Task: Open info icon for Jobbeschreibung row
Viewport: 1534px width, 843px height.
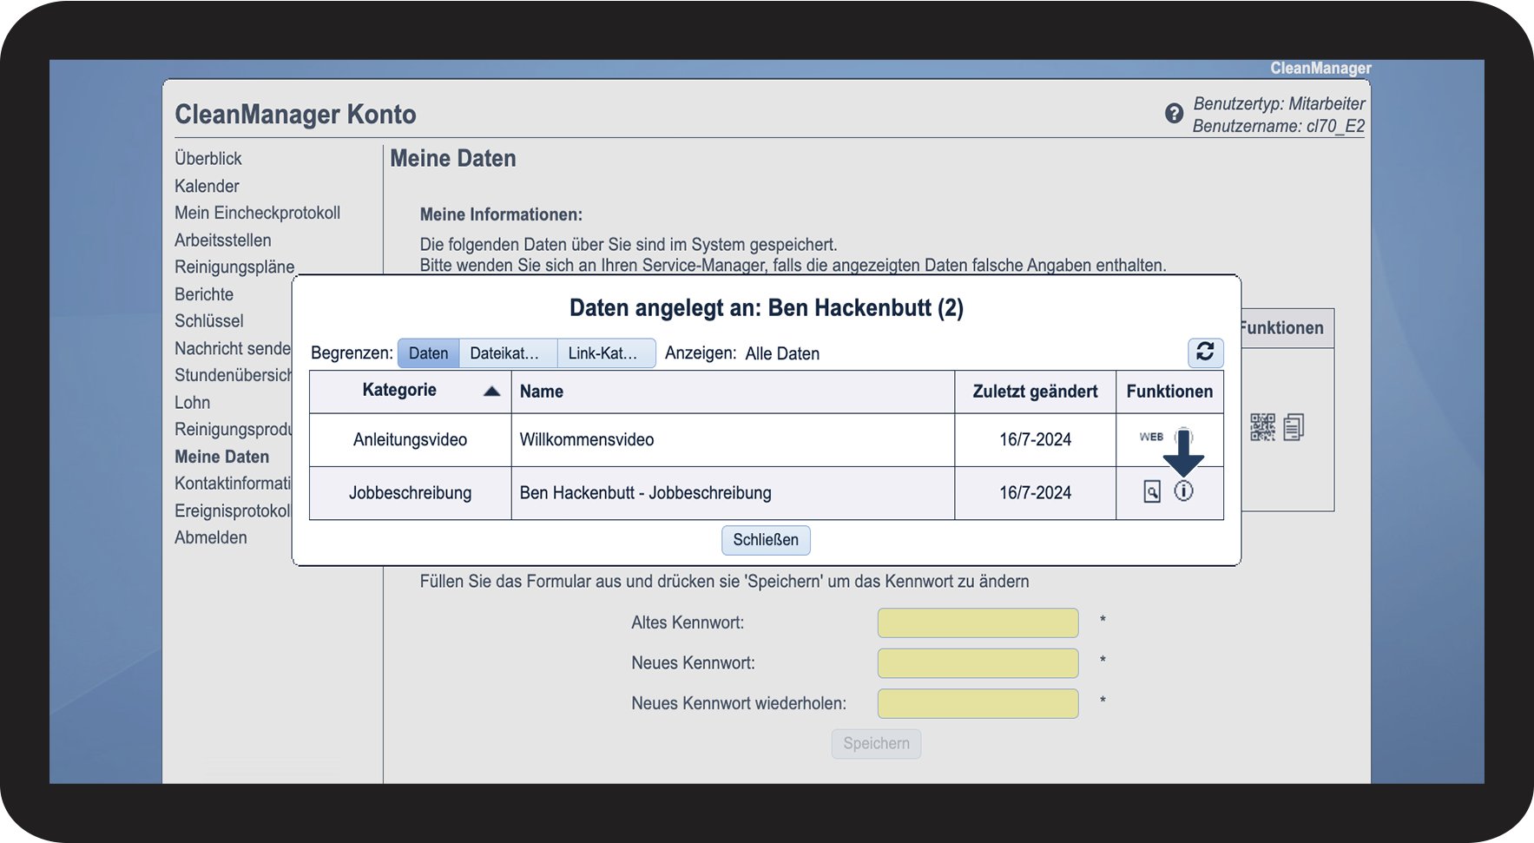Action: pos(1183,491)
